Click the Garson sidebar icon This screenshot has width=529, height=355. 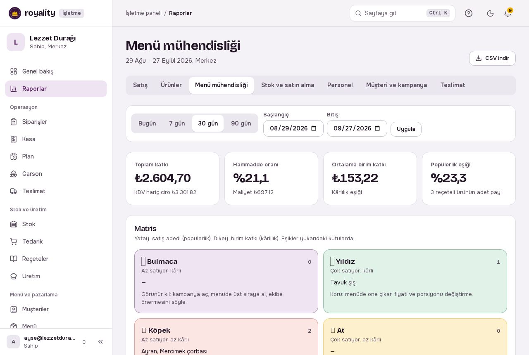tap(14, 174)
